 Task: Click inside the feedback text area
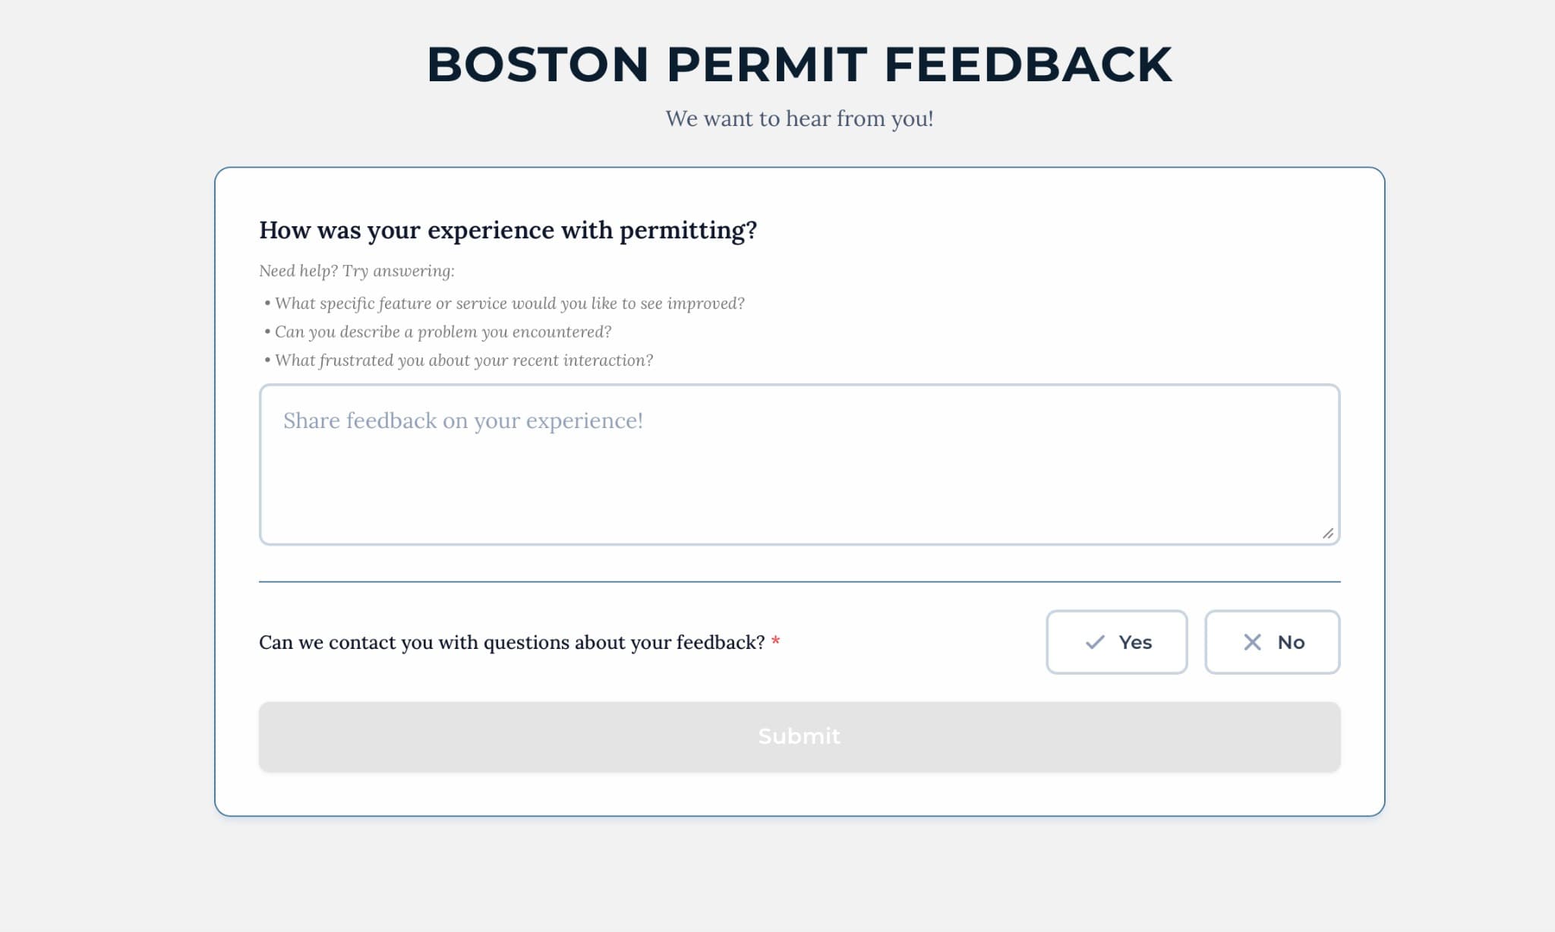(x=797, y=463)
